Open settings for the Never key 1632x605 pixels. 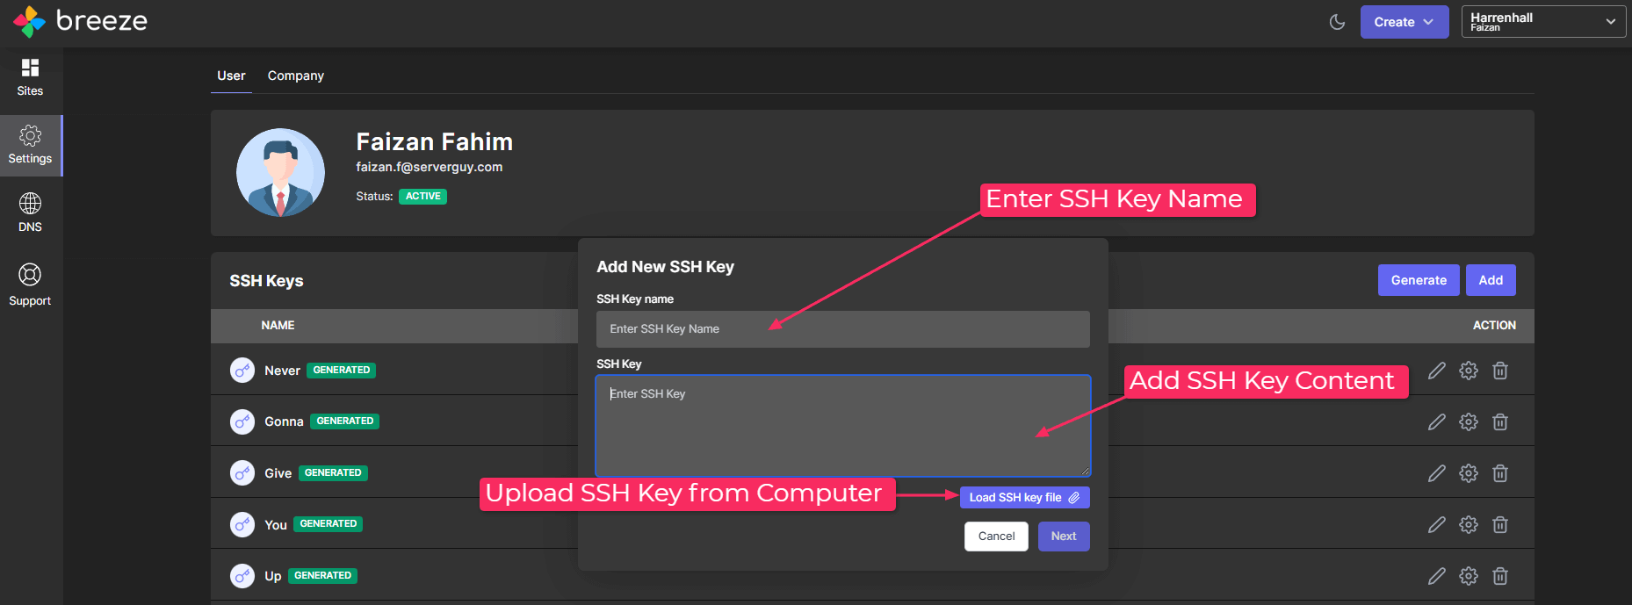1469,371
